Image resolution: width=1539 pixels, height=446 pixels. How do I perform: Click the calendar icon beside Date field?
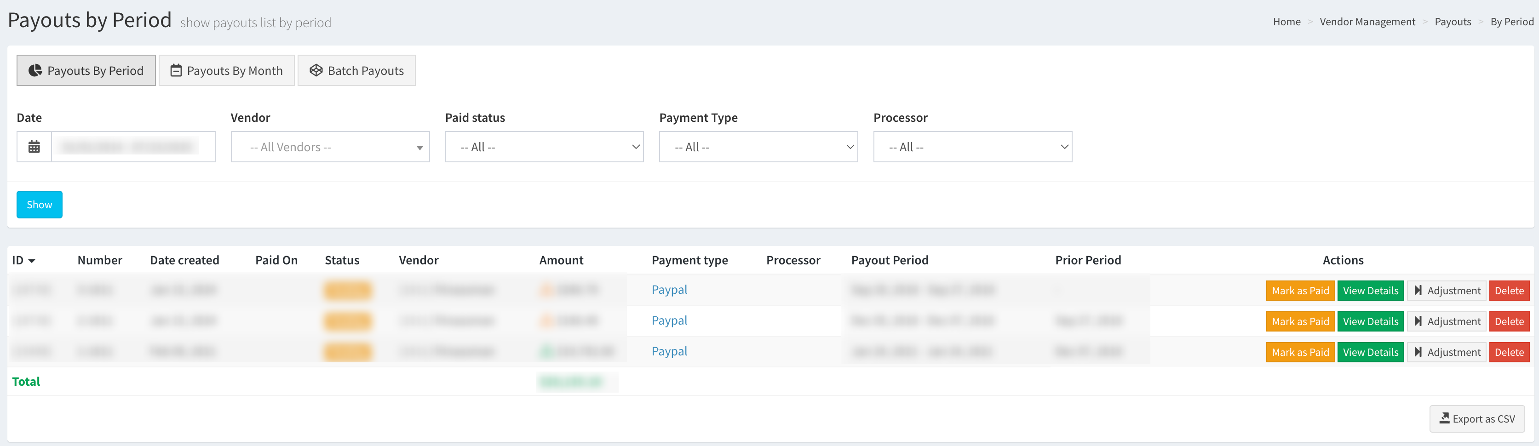pos(34,147)
